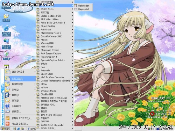Open the 동영상 Killer! Stream4u! entry
The width and height of the screenshot is (175, 131).
[x=55, y=125]
